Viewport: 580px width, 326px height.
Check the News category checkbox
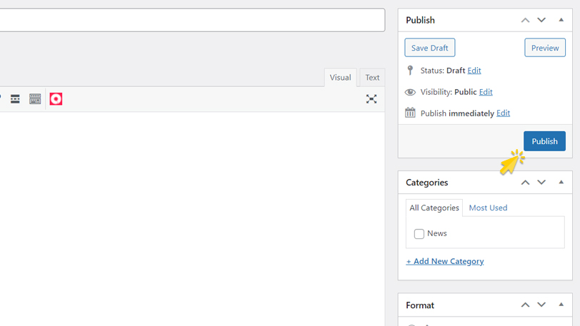pos(419,234)
